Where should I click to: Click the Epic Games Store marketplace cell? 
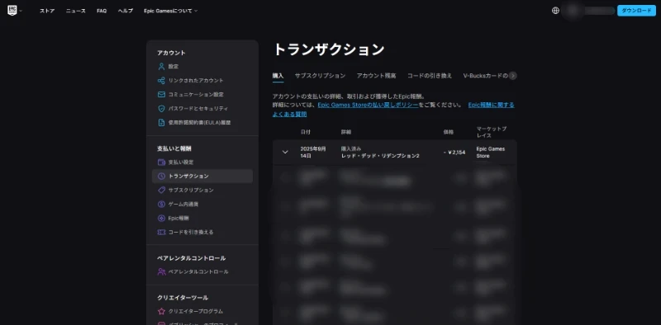click(490, 152)
